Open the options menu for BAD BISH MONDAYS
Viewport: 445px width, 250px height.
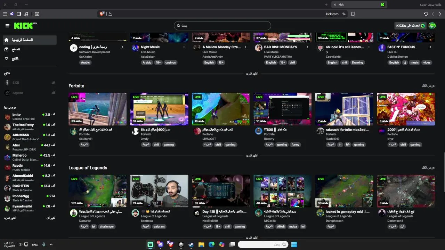(x=307, y=47)
